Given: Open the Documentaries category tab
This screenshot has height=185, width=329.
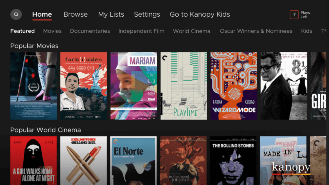Looking at the screenshot, I should click(90, 31).
